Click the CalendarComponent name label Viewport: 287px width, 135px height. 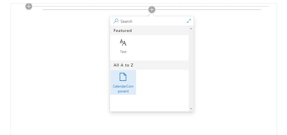123,89
